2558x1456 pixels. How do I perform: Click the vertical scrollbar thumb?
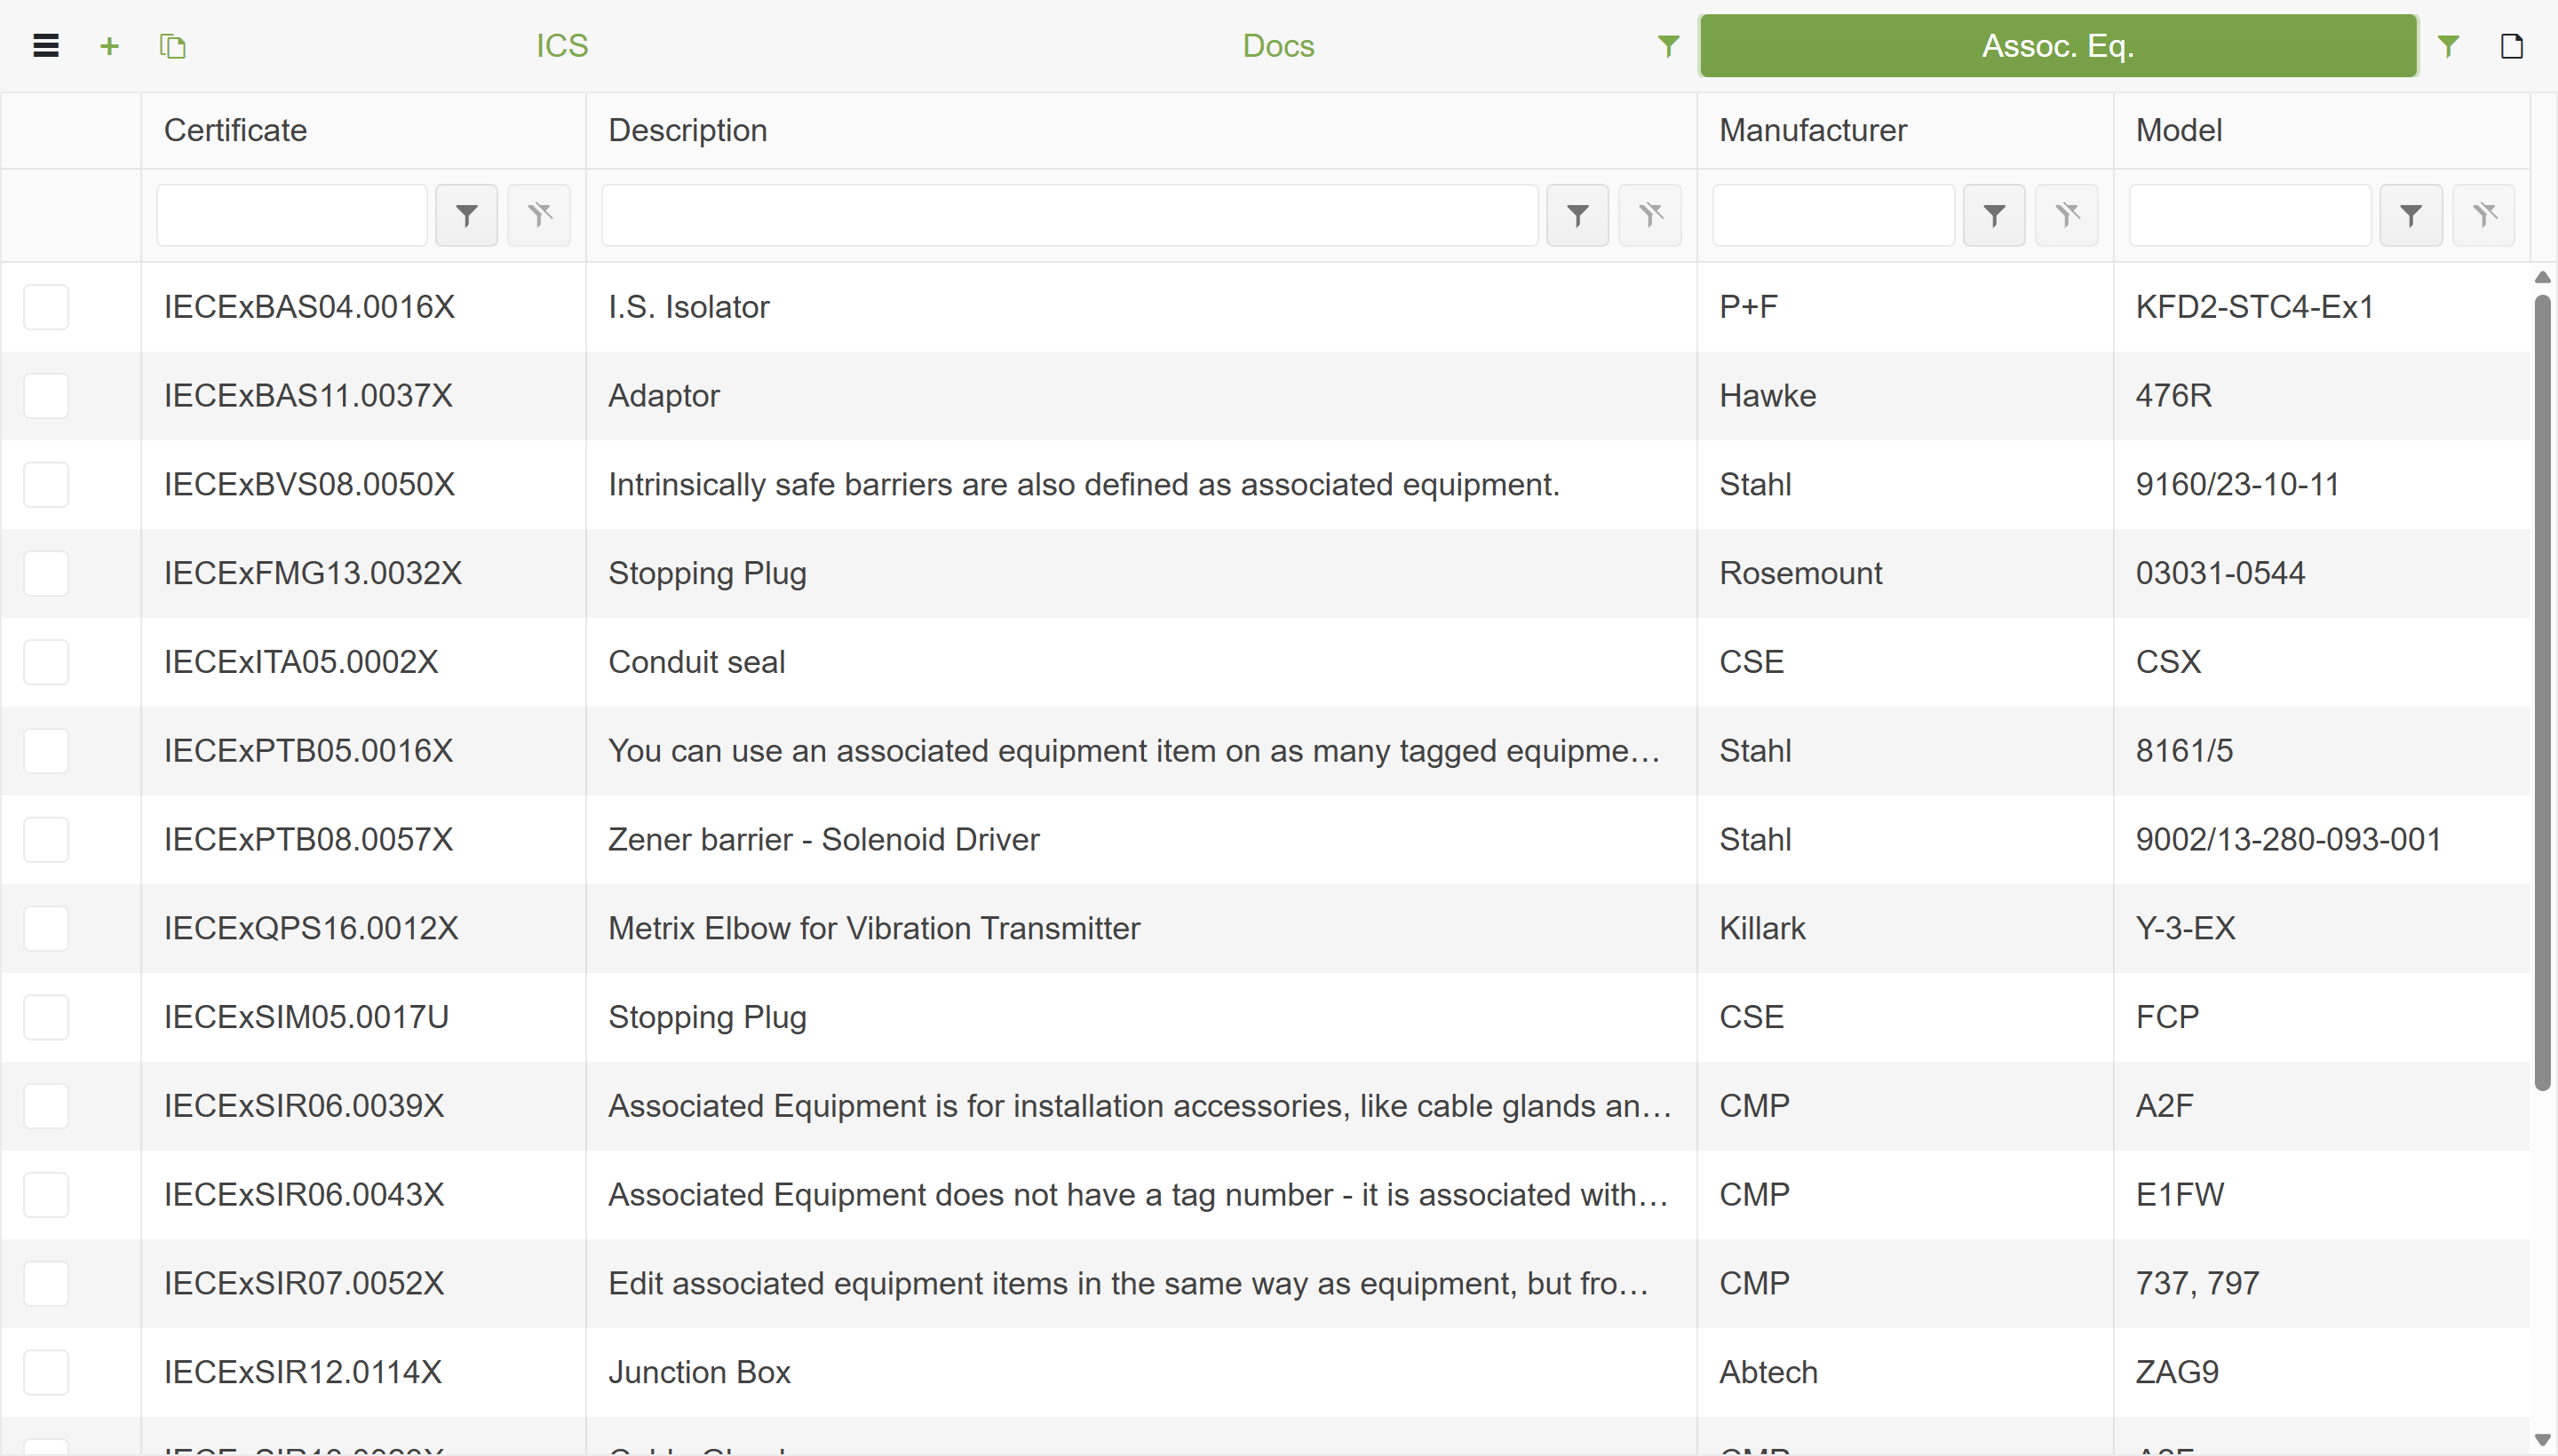2542,692
